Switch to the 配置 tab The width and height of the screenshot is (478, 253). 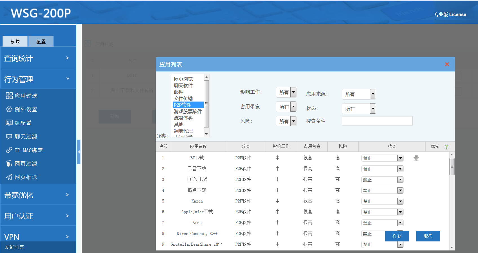coord(41,41)
